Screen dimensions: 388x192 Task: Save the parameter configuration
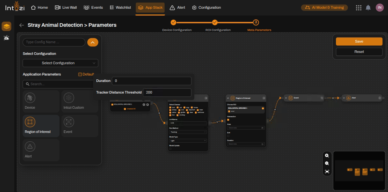(359, 41)
